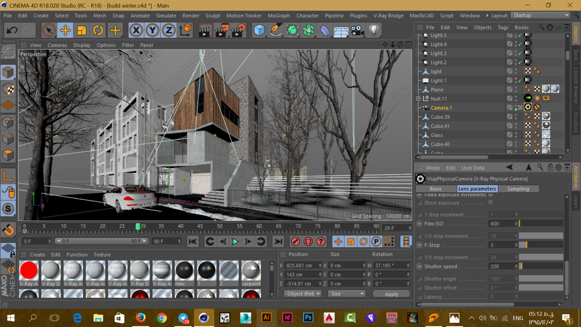Select the red V-Ray material thumbnail
This screenshot has height=327, width=581.
[29, 270]
